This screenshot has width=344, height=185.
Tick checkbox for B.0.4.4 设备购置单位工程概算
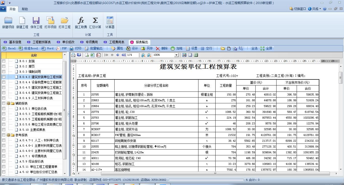point(4,82)
